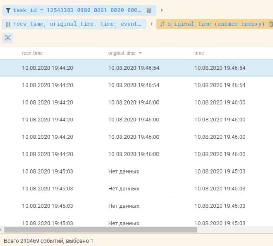Click time 19:46:54 in the second row

pyautogui.click(x=220, y=85)
